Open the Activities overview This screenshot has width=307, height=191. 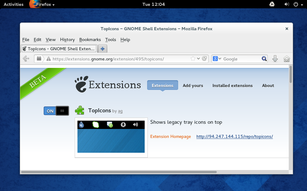point(14,4)
